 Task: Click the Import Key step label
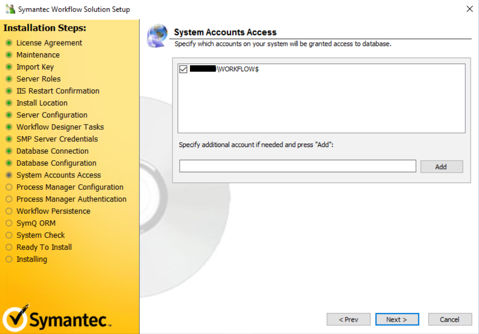35,67
